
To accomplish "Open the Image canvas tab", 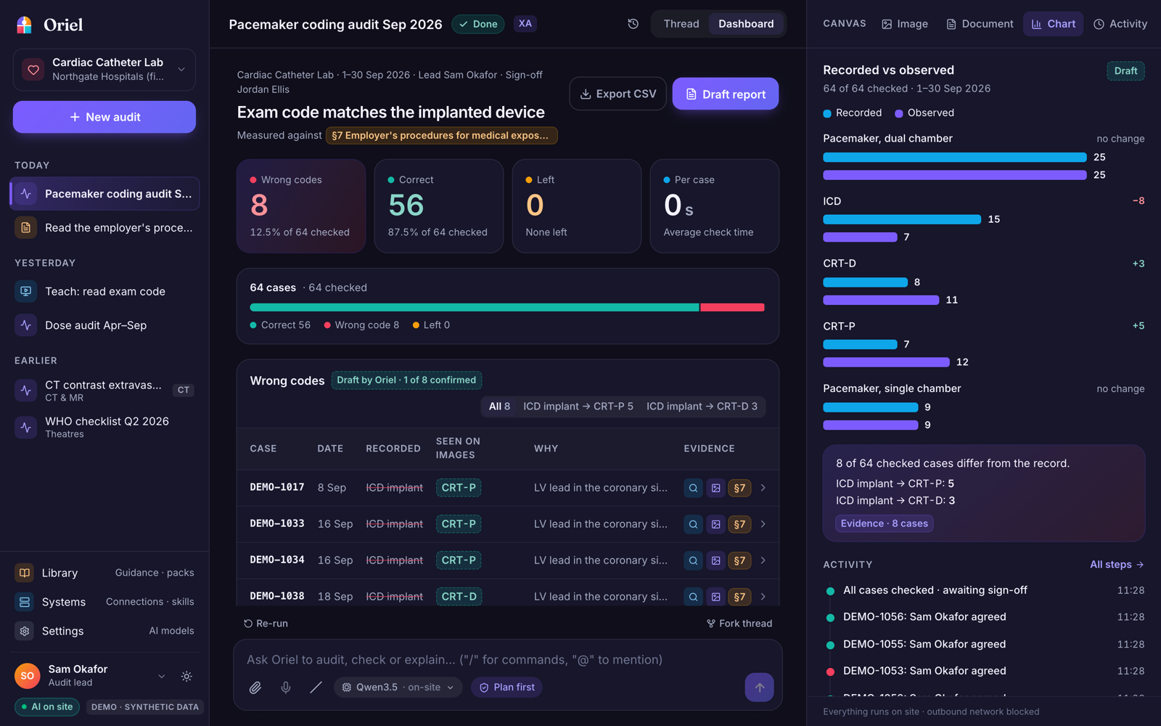I will tap(904, 24).
